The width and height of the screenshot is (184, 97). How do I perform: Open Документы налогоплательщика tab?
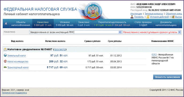point(166,23)
